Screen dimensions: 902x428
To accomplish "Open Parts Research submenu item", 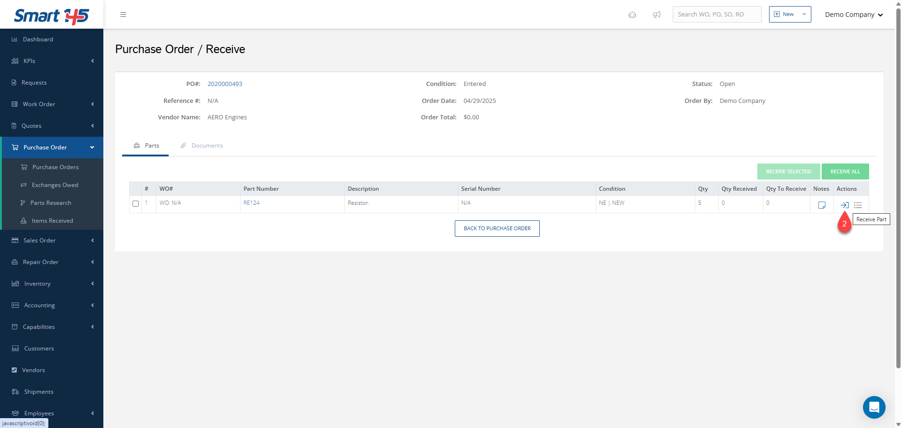I will coord(53,203).
